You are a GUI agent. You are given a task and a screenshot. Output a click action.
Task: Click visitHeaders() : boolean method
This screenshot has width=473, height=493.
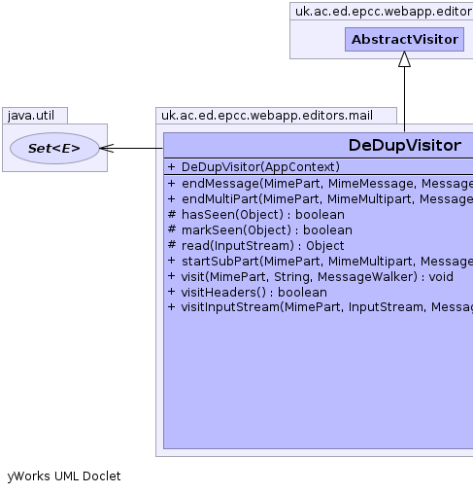[x=253, y=293]
